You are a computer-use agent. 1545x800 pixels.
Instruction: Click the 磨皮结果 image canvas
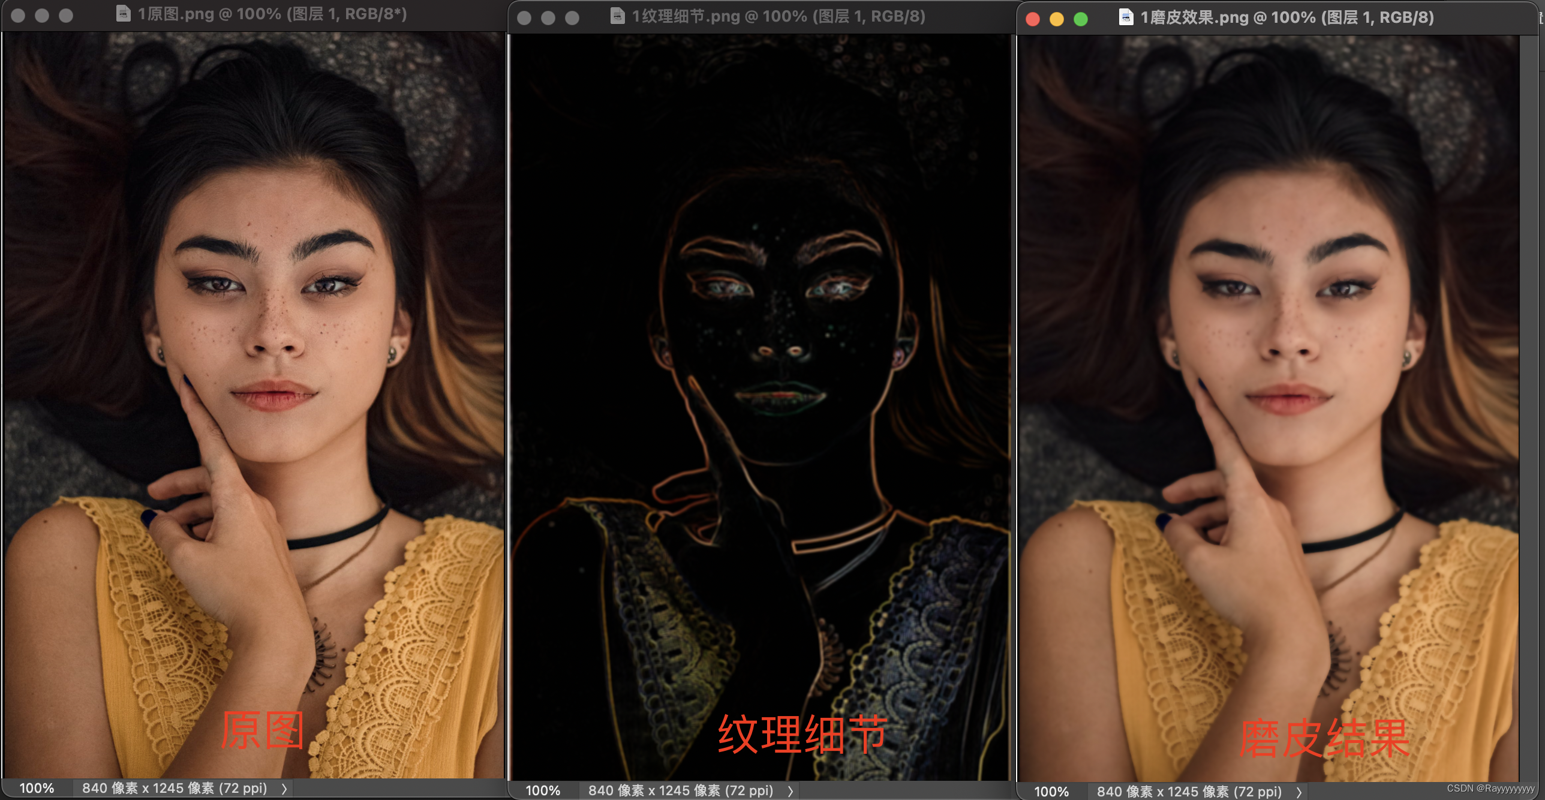coord(1269,408)
